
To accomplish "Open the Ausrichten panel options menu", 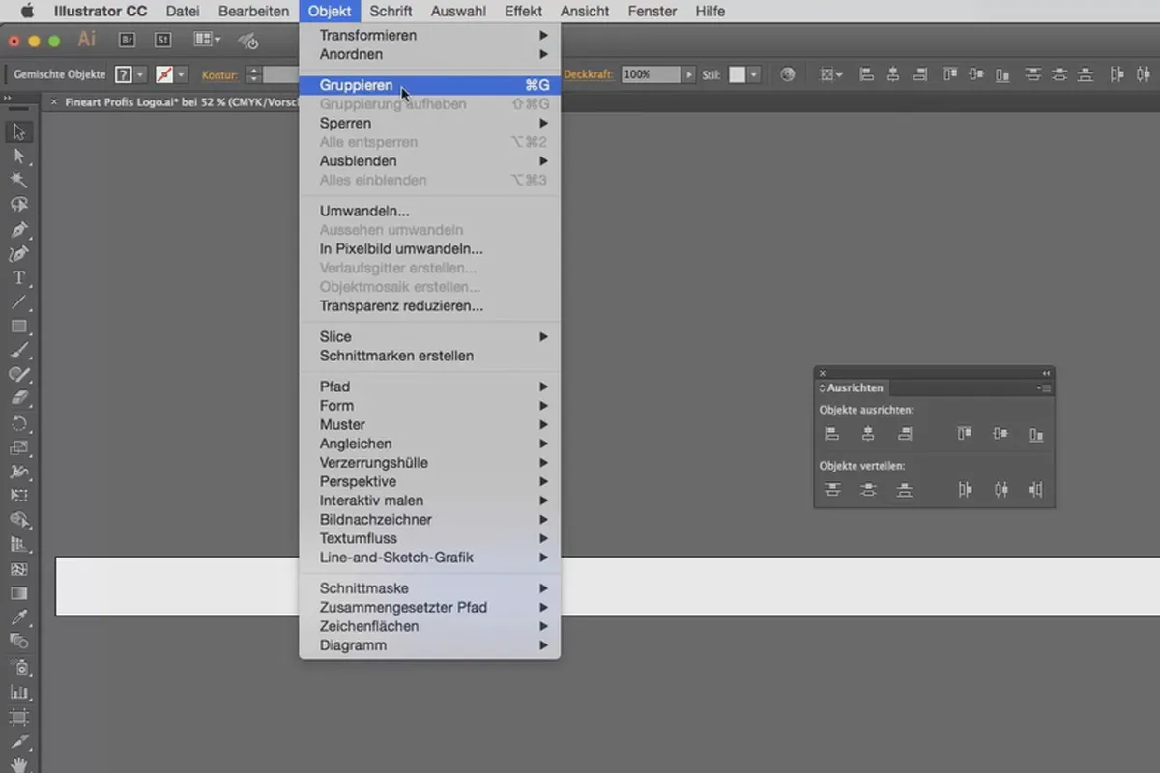I will [x=1044, y=387].
